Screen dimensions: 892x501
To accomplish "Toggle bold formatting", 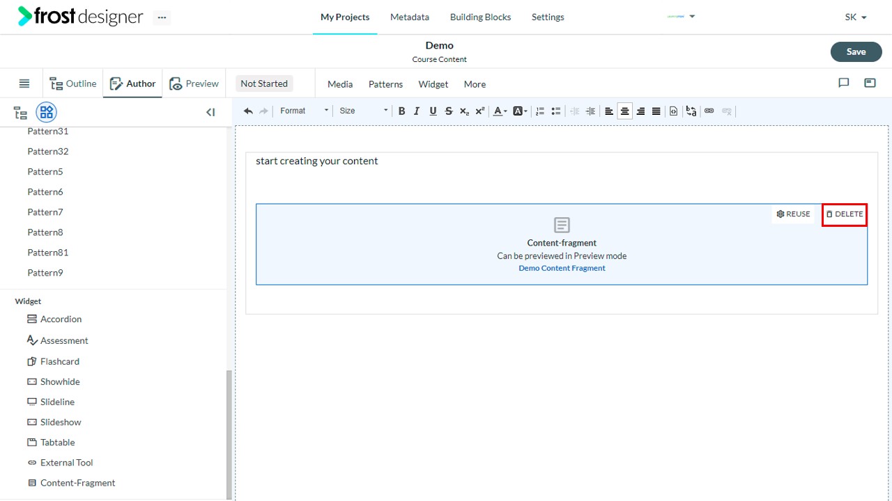I will [x=401, y=111].
